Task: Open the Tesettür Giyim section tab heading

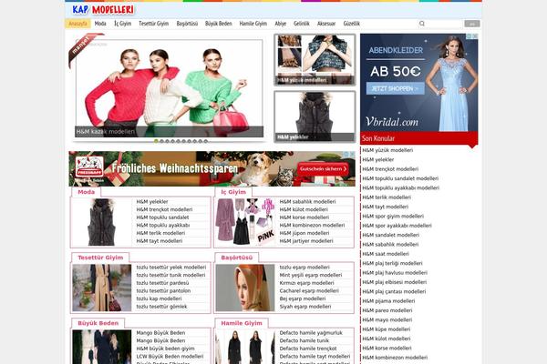Action: click(100, 258)
